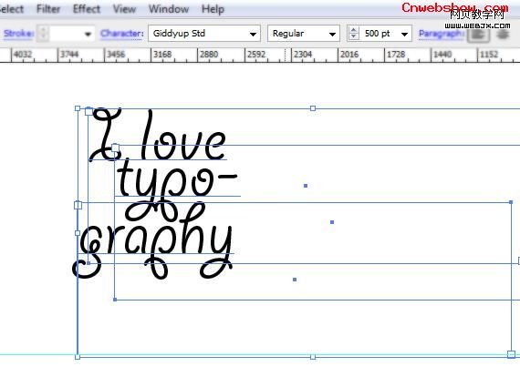Open the View menu
The image size is (520, 377).
(x=124, y=9)
